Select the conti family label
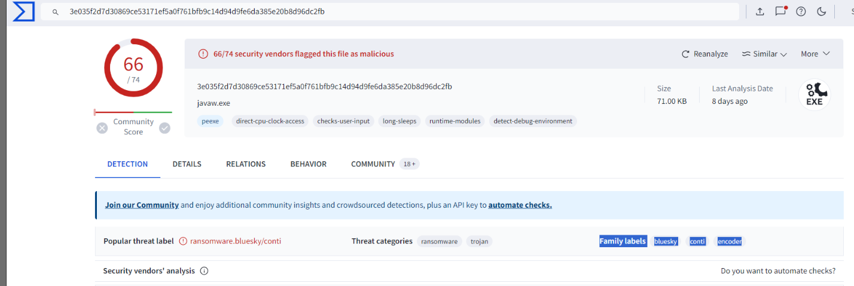Screen dimensions: 854x286 click(x=697, y=241)
